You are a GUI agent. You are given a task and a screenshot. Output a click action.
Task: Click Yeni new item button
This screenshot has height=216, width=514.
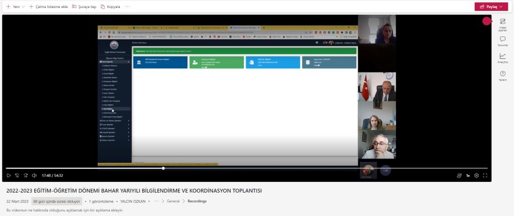[13, 6]
